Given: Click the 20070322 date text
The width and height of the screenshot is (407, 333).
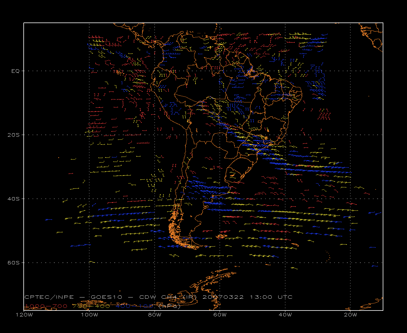Looking at the screenshot, I should (223, 297).
